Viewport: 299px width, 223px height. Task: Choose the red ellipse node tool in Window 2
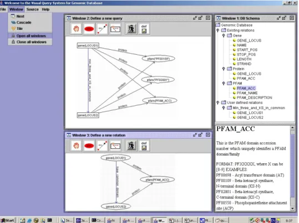pyautogui.click(x=89, y=29)
